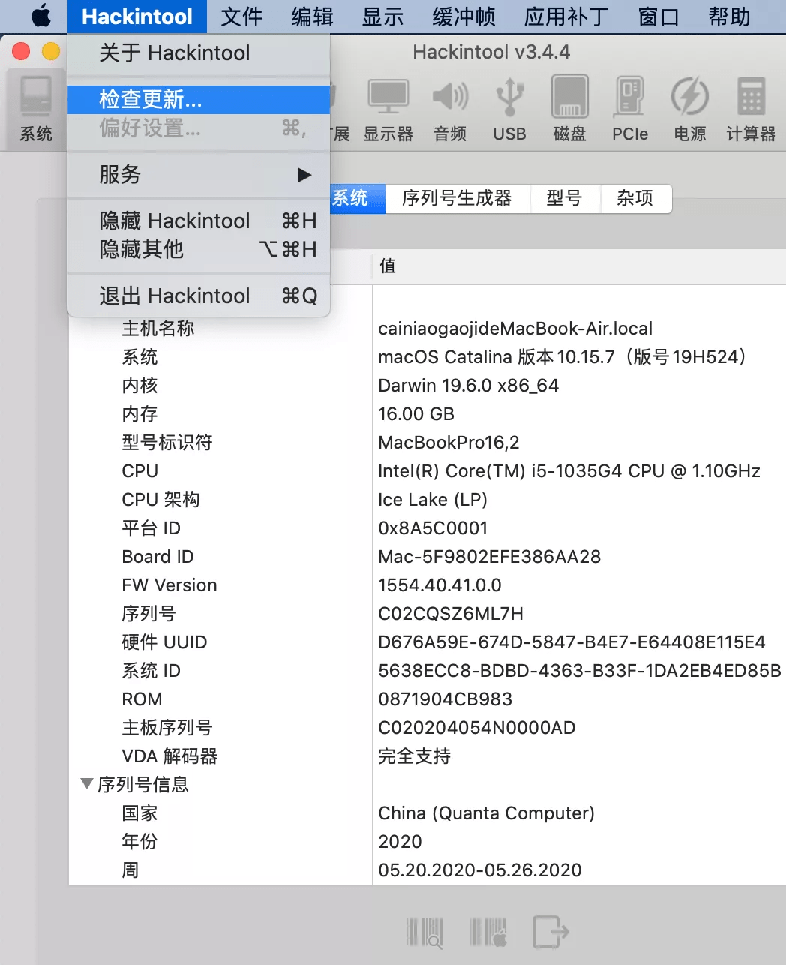The image size is (786, 965).
Task: Click the export icon at bottom
Action: pos(550,932)
